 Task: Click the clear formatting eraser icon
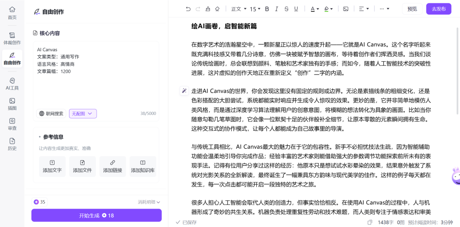tap(217, 9)
